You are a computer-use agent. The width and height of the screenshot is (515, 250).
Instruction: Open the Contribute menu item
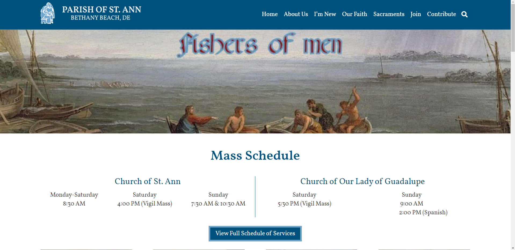click(x=441, y=14)
